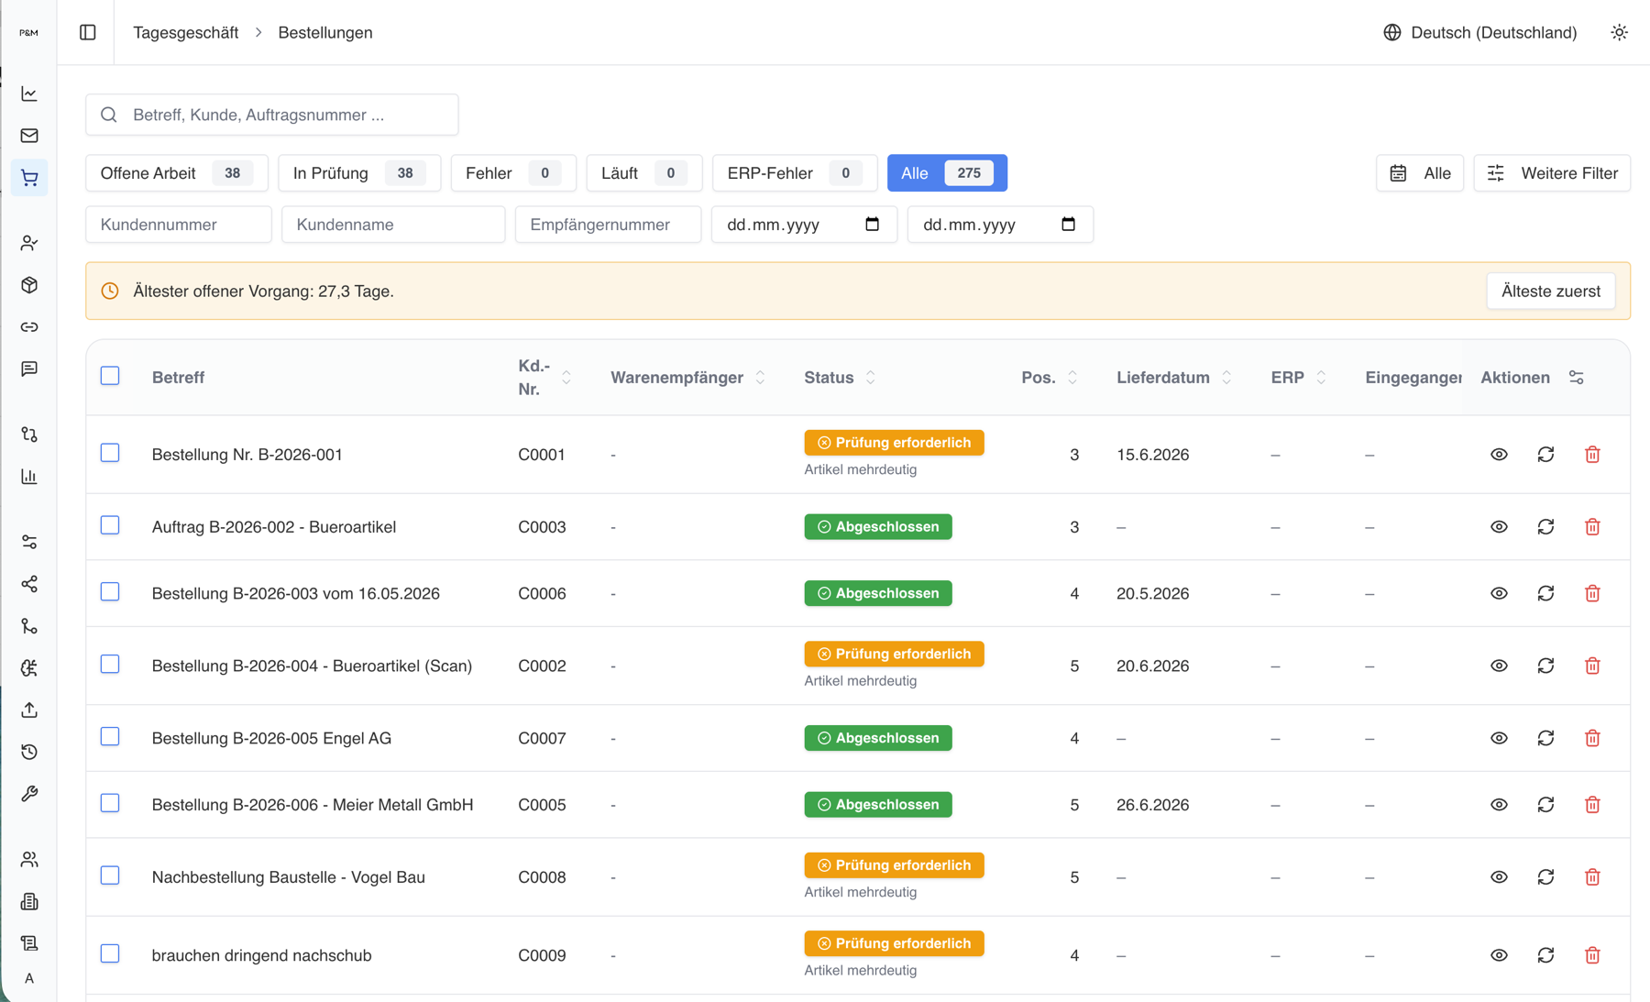Sort table by Lieferdatum column
The height and width of the screenshot is (1002, 1650).
pyautogui.click(x=1173, y=378)
